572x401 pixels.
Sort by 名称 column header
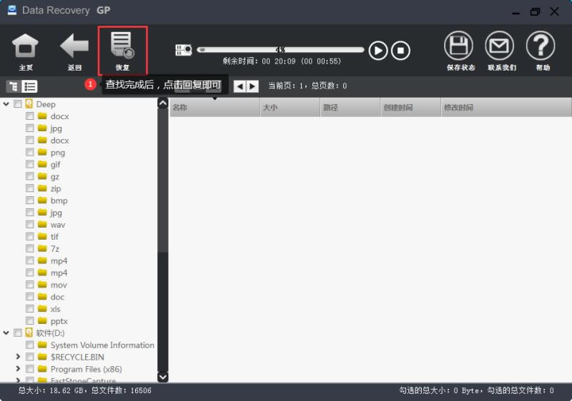215,107
